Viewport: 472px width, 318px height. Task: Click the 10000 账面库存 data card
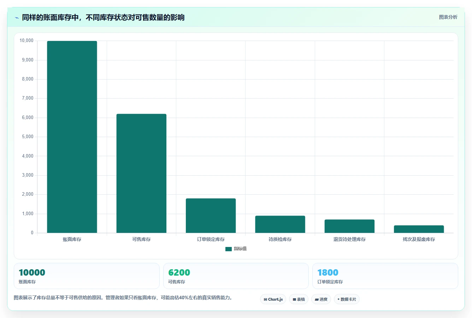(87, 276)
